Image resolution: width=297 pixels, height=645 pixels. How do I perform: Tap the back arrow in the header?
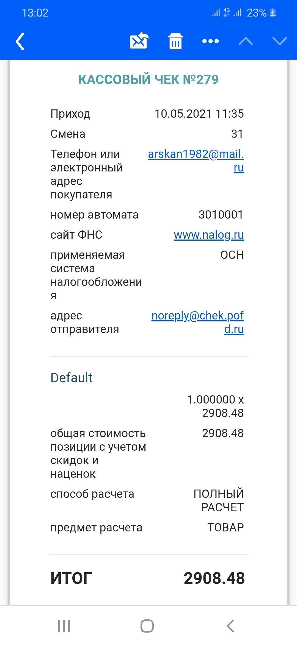click(x=20, y=41)
